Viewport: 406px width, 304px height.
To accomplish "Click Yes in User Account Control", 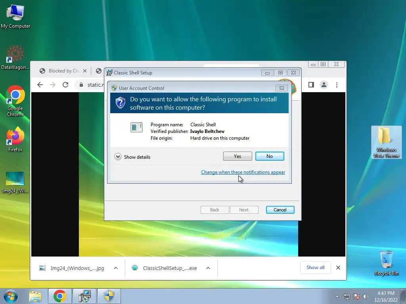I will pos(237,156).
